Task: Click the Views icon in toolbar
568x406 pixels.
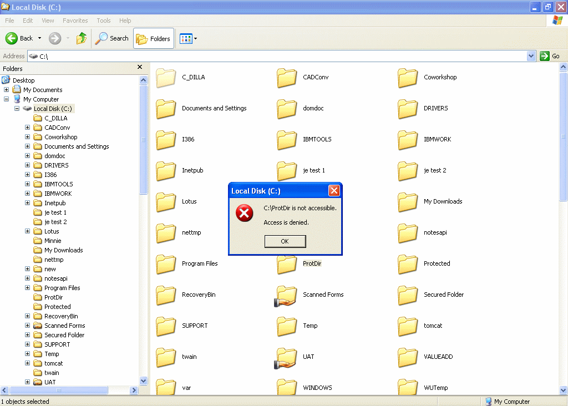Action: coord(186,38)
